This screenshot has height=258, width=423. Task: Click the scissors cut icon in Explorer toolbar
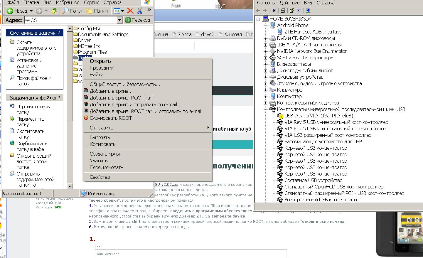[x=140, y=11]
